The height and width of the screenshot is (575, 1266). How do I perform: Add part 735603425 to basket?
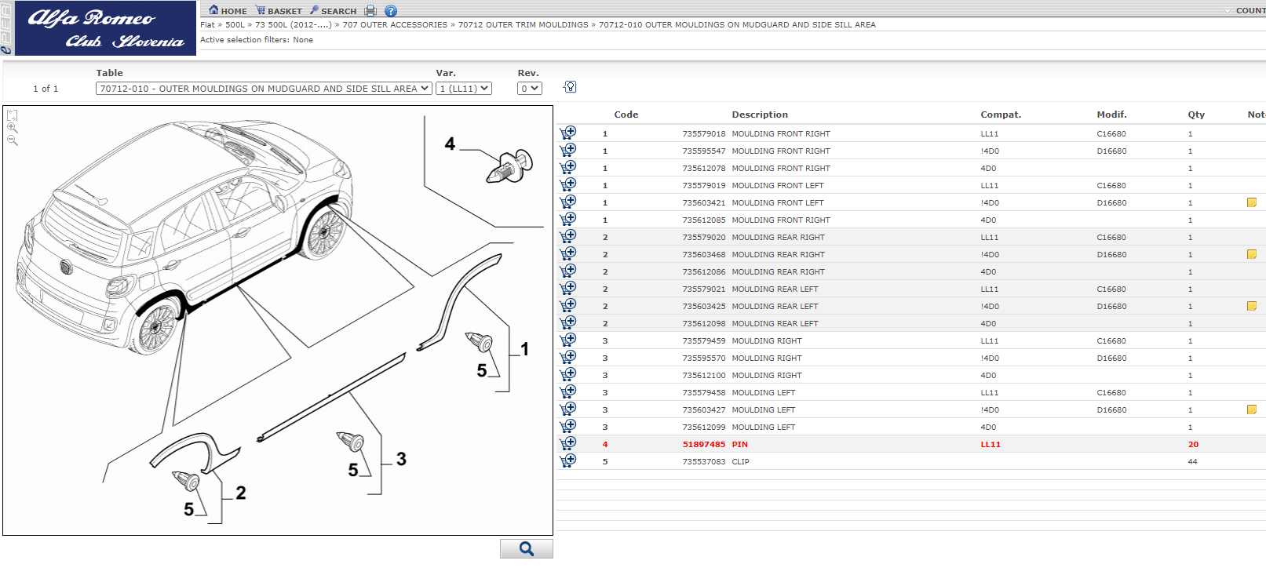click(567, 305)
